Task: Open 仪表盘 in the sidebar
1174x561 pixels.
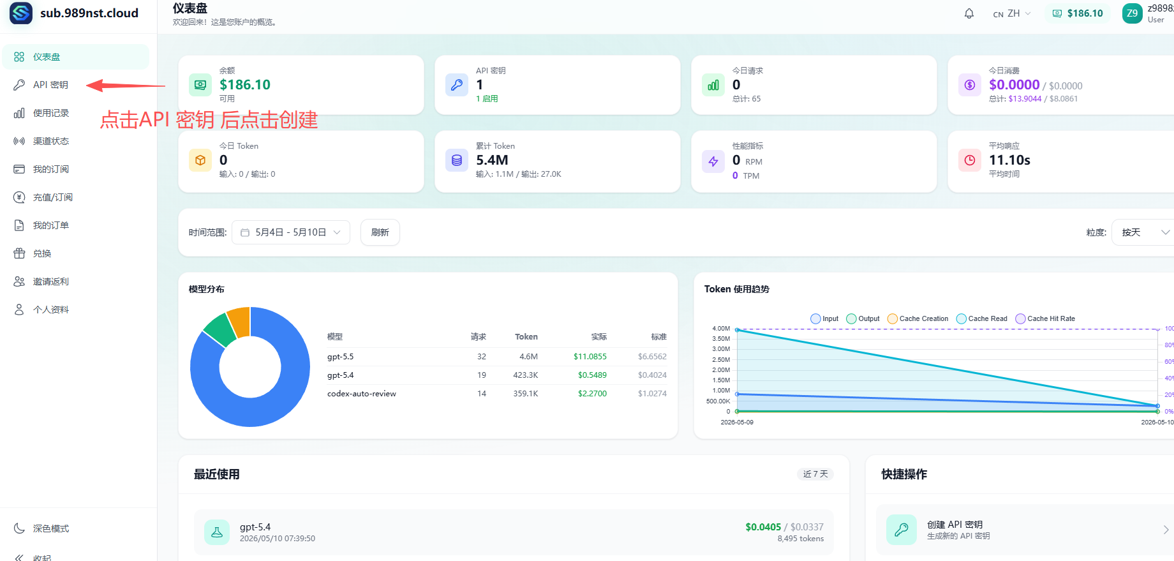Action: pyautogui.click(x=76, y=57)
